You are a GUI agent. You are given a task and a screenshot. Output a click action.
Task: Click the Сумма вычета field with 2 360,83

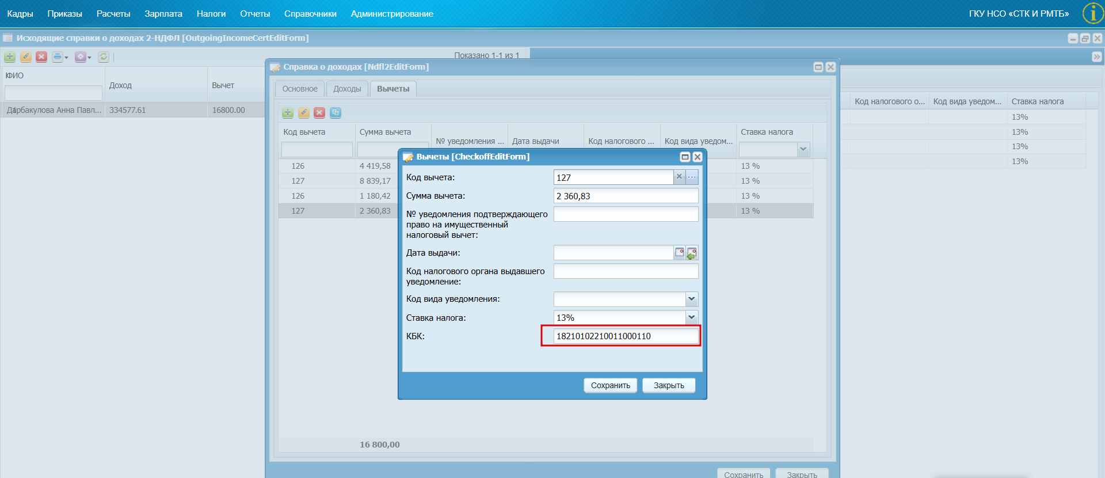point(626,196)
